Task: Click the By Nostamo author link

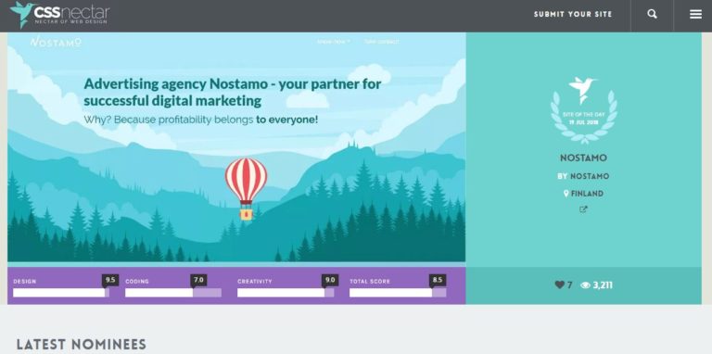Action: [583, 176]
